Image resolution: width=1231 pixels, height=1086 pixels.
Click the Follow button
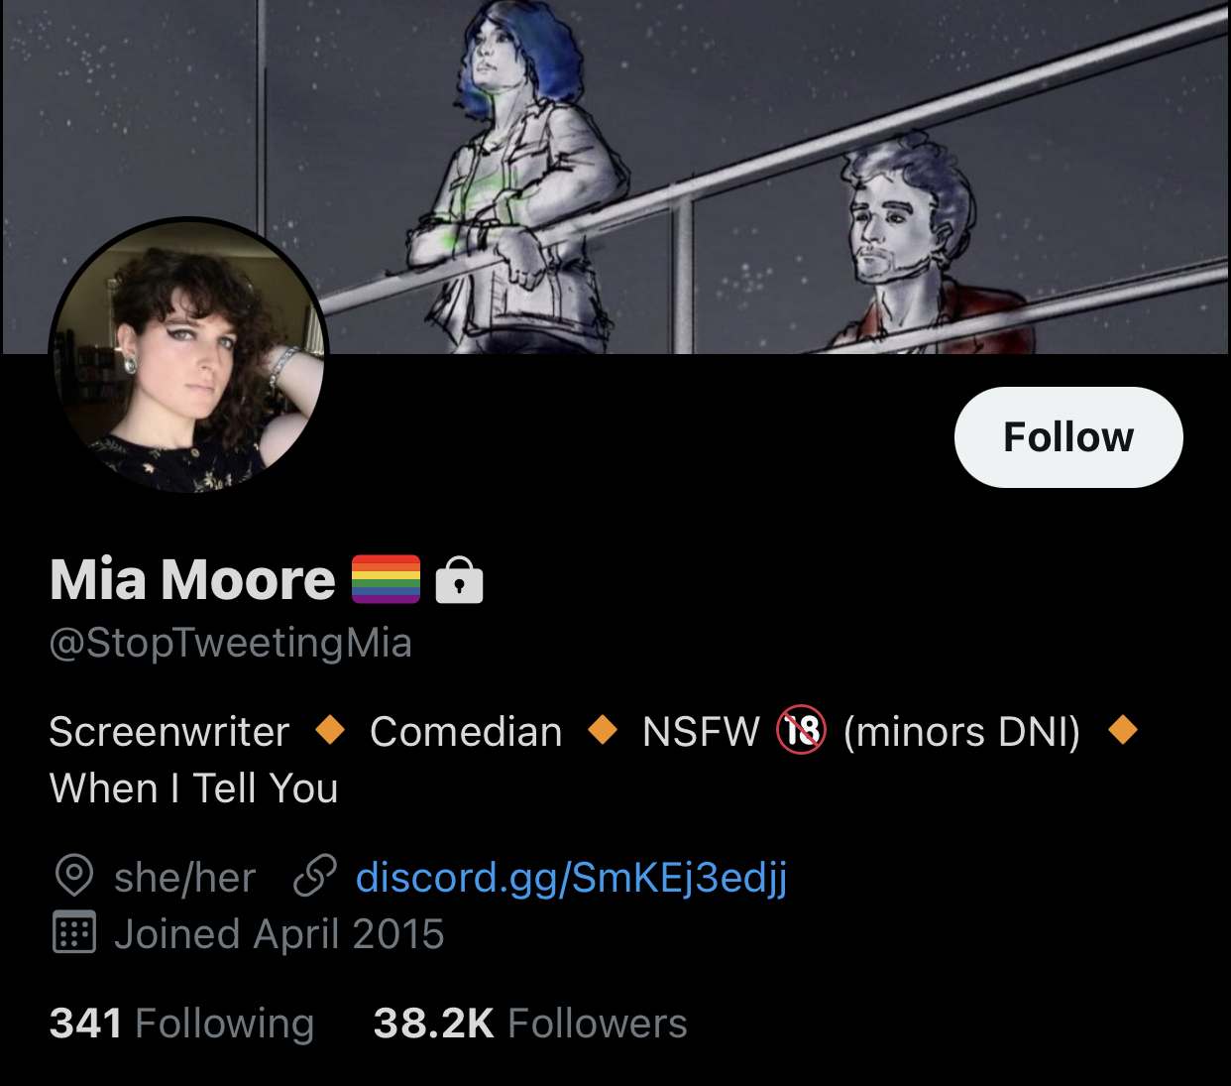pos(1068,437)
